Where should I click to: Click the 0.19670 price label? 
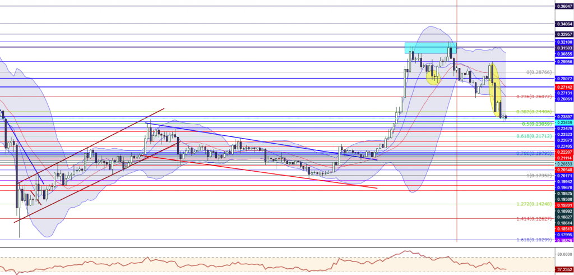coord(564,187)
